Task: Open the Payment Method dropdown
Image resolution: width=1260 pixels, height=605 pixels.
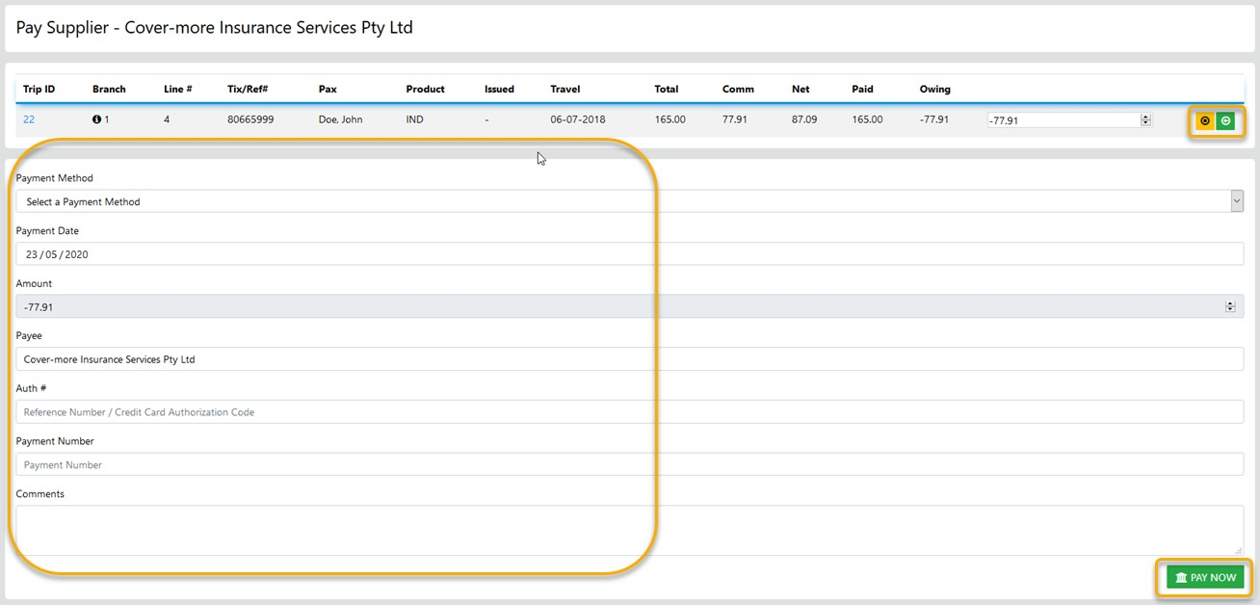Action: point(629,201)
